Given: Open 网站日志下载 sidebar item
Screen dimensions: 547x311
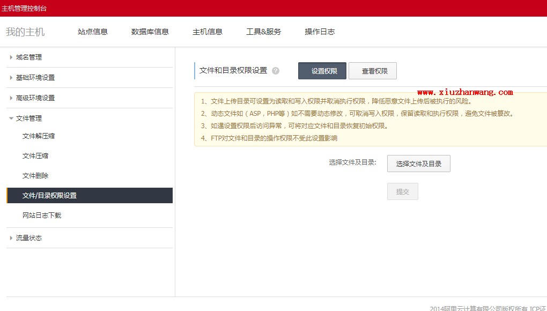Looking at the screenshot, I should 42,216.
